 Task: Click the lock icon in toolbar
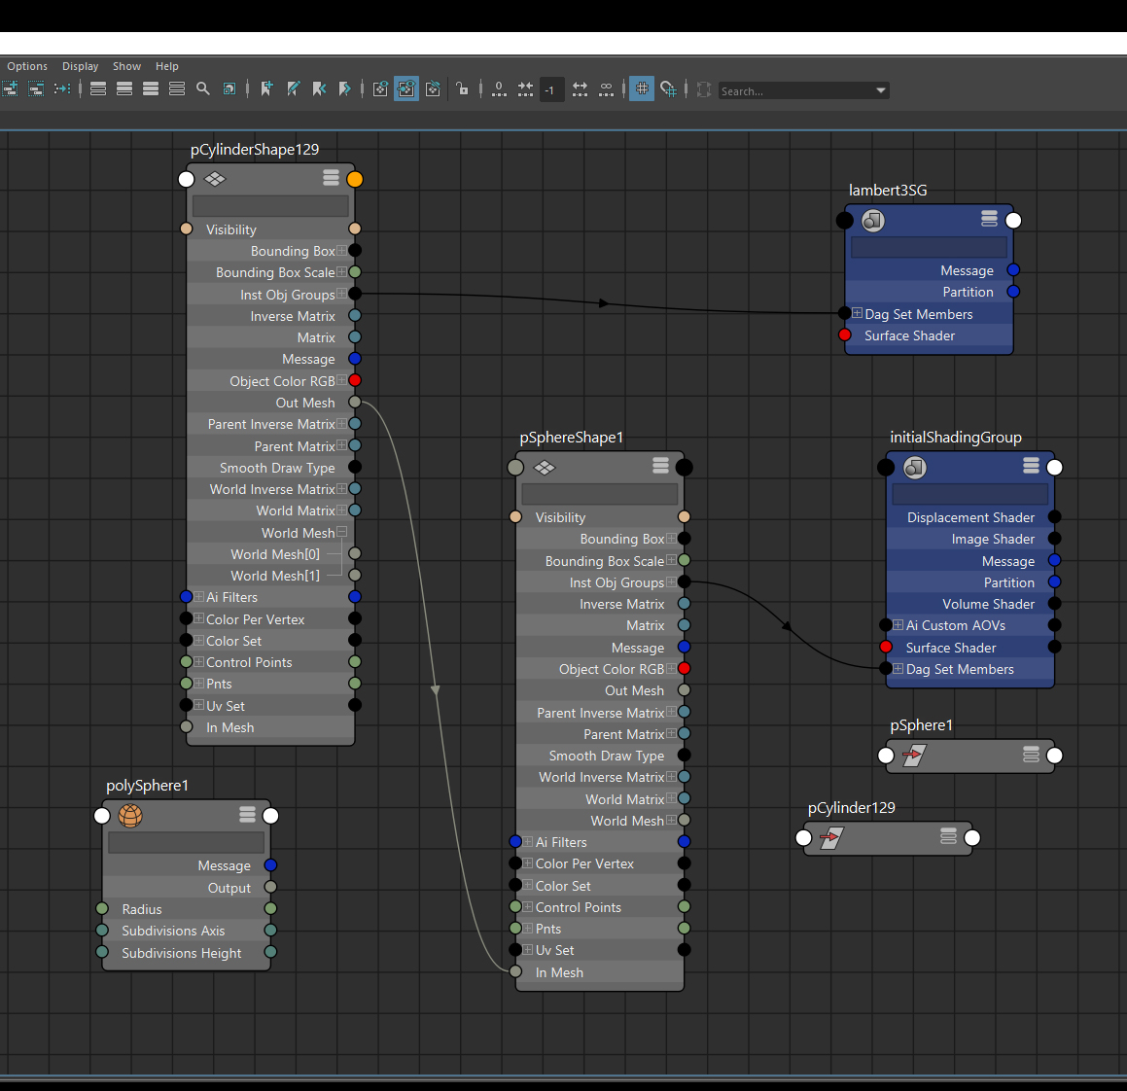click(463, 89)
